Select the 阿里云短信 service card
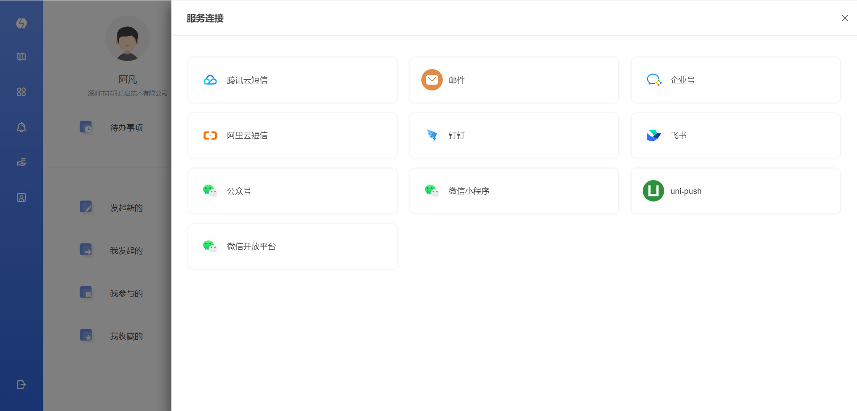 (292, 136)
